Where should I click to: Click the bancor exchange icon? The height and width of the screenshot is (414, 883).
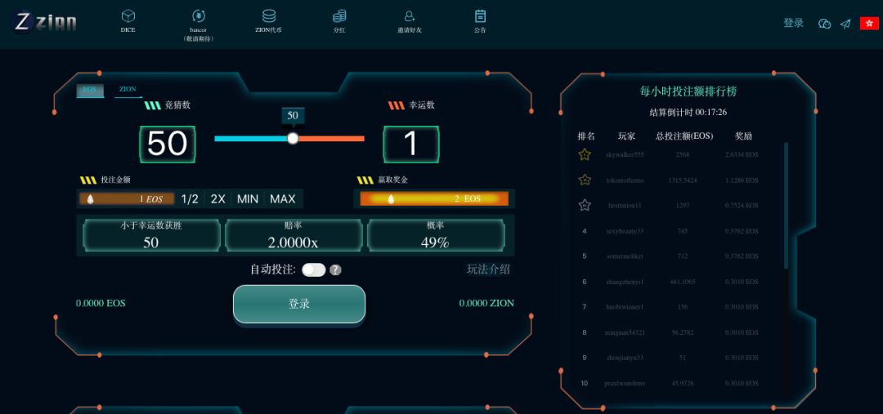click(198, 16)
